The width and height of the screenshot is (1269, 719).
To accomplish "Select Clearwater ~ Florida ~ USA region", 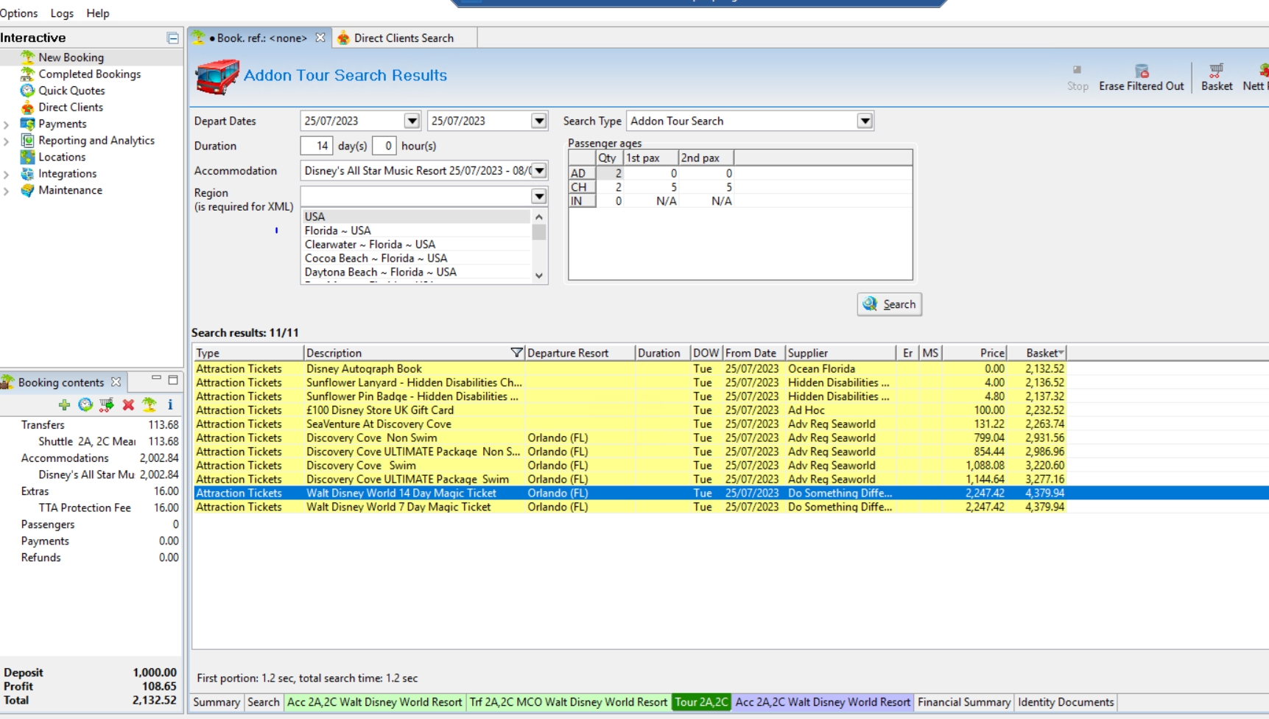I will point(416,245).
